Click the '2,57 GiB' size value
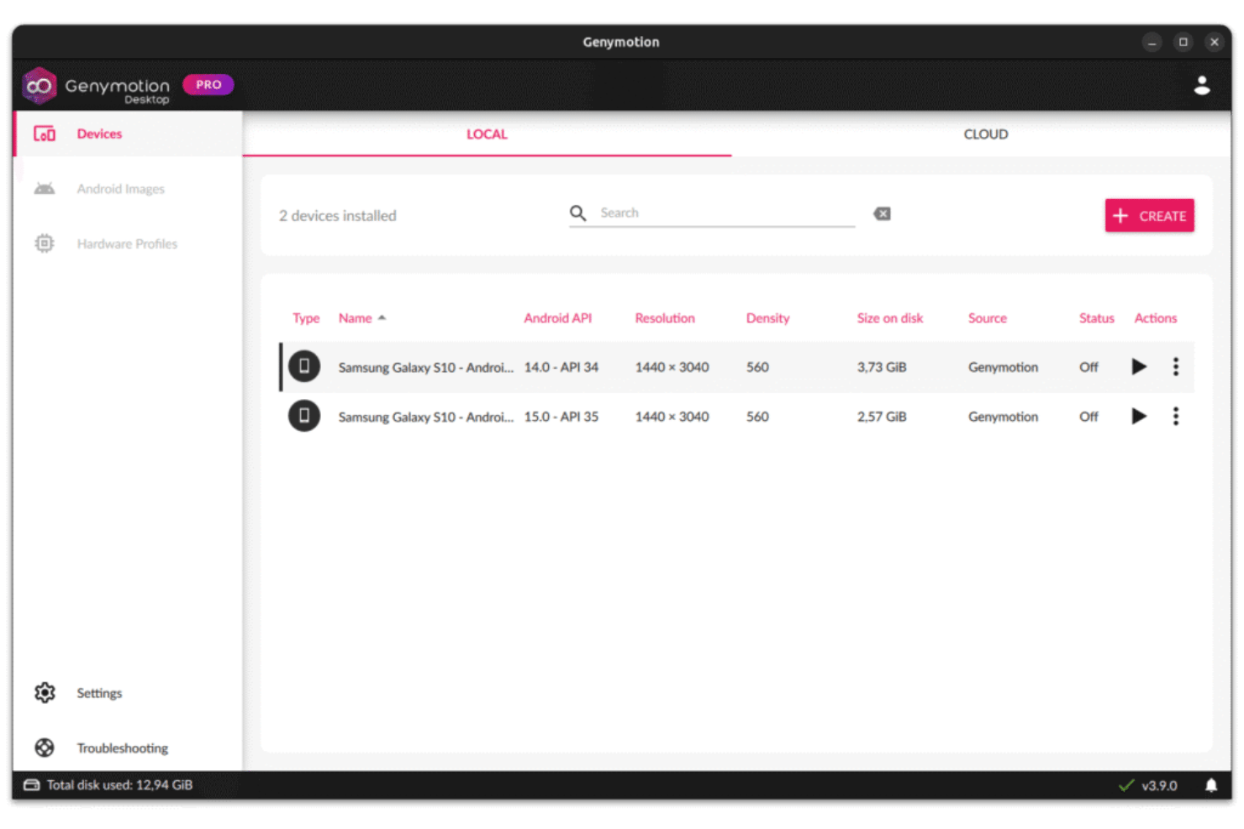1244x829 pixels. point(882,417)
